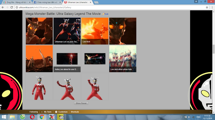This screenshot has width=215, height=120.
Task: Show hidden system tray icons
Action: 182,117
